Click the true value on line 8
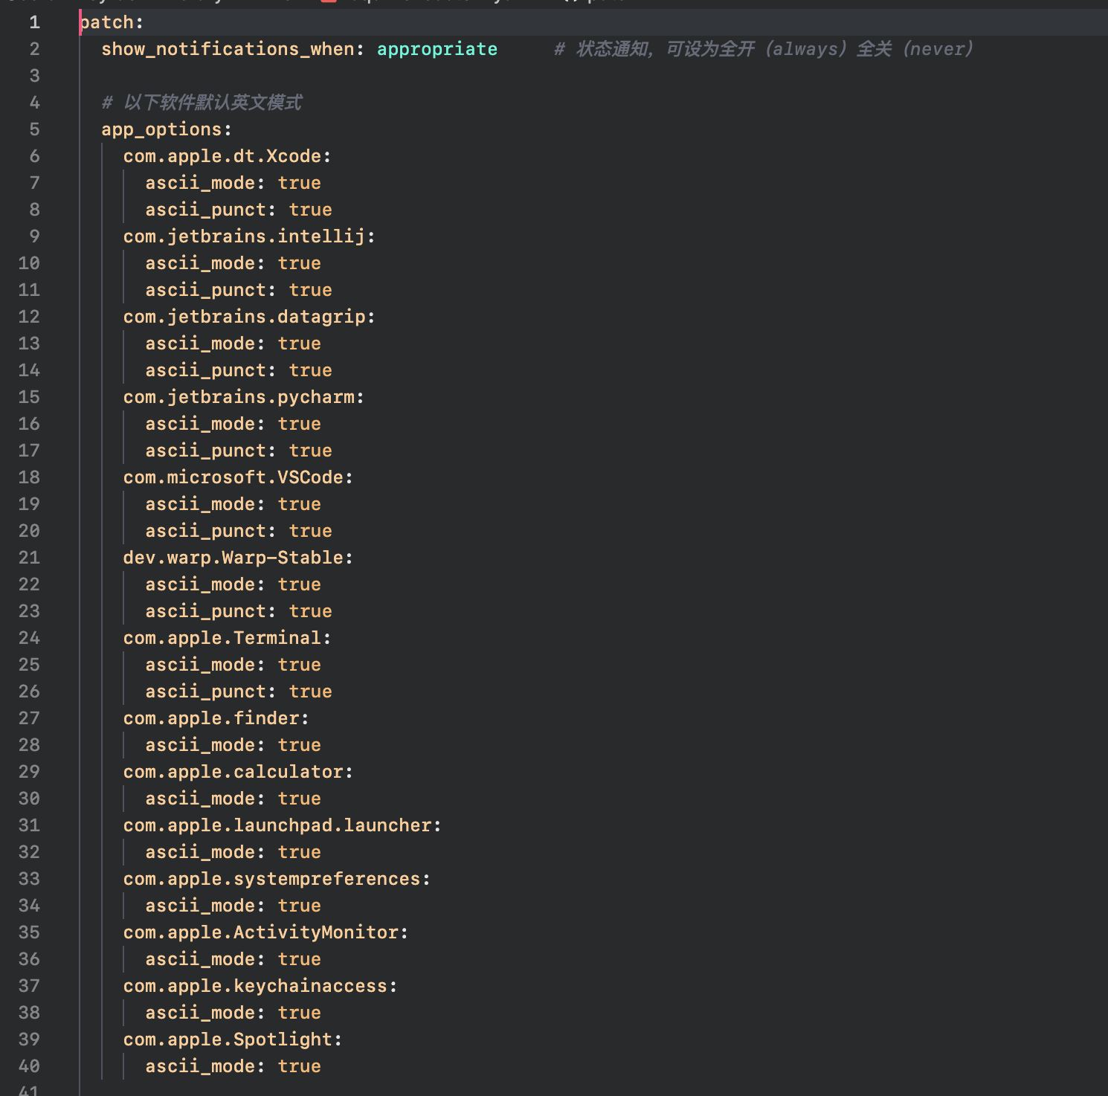Image resolution: width=1108 pixels, height=1096 pixels. (x=311, y=210)
